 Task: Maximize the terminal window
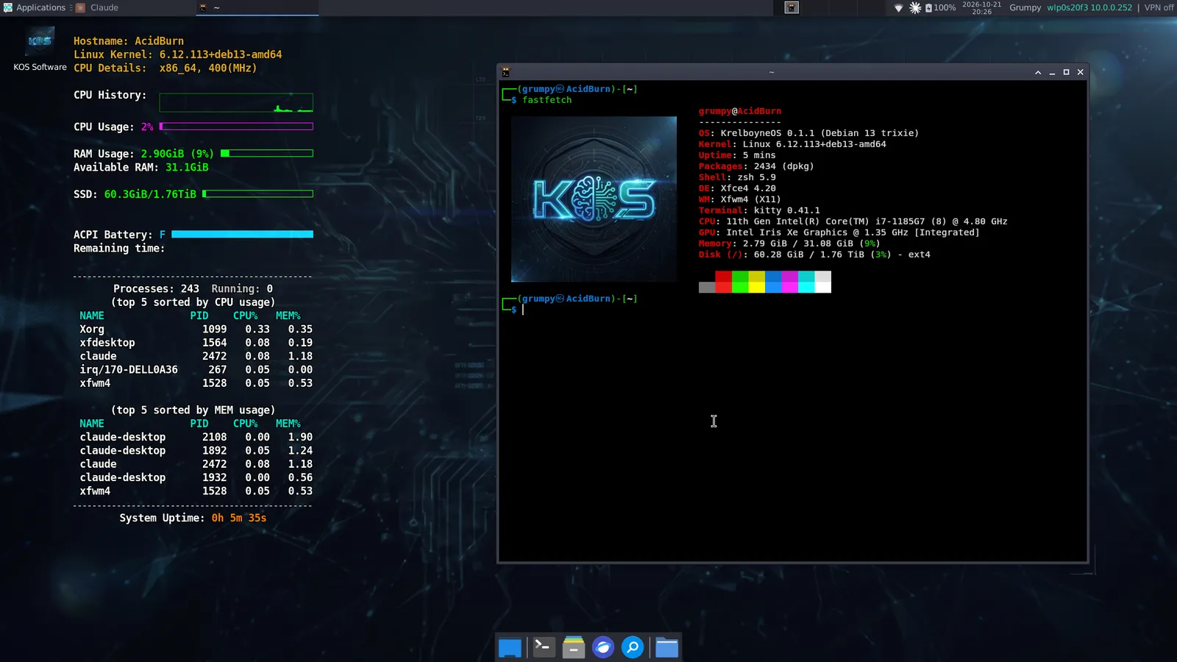[x=1066, y=72]
